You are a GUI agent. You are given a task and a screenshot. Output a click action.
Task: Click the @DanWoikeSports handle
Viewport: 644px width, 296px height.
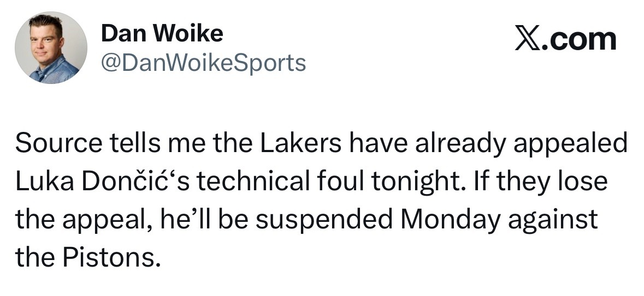click(x=203, y=63)
